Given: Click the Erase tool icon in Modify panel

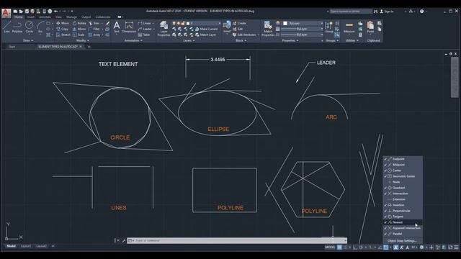Looking at the screenshot, I should coord(108,23).
